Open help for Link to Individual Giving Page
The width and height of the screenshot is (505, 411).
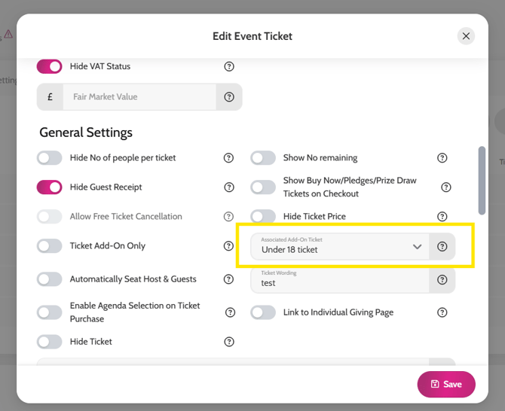pos(442,312)
